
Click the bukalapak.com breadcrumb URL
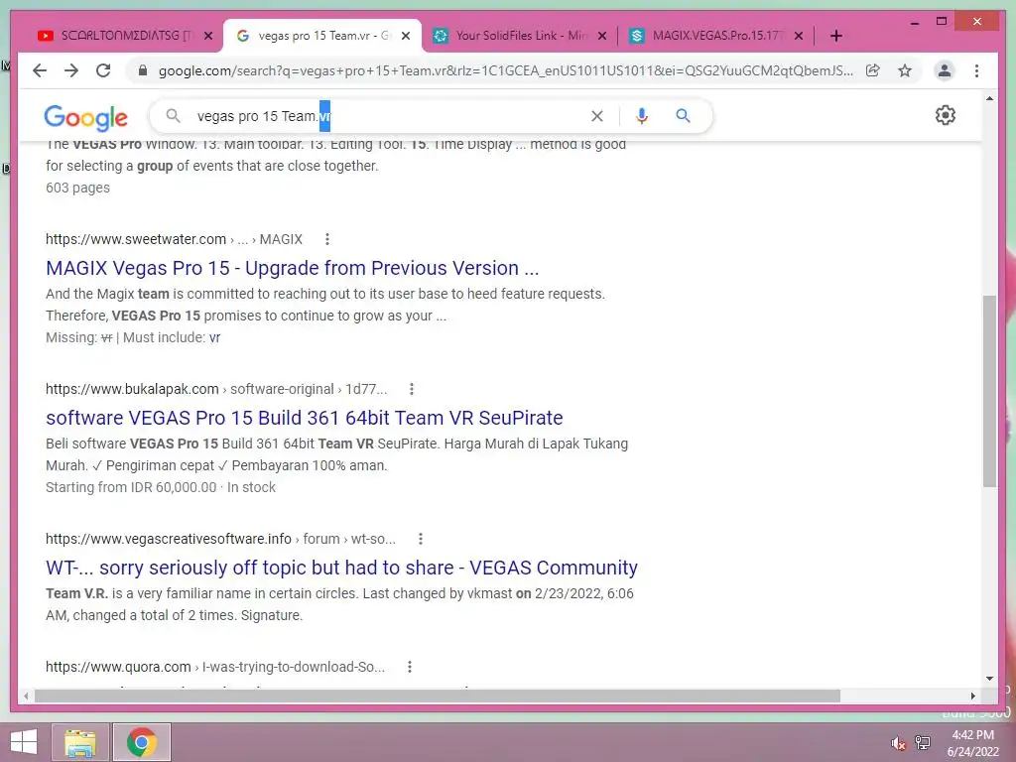(x=215, y=389)
